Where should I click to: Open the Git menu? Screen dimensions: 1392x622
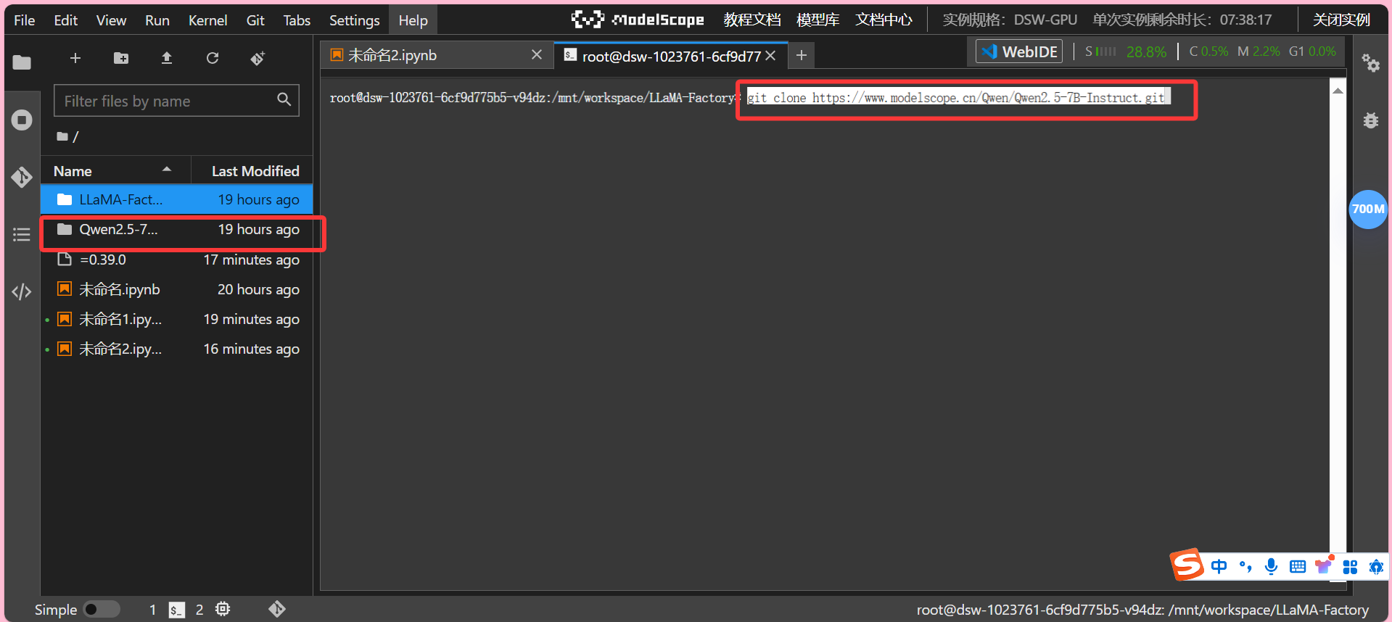click(255, 20)
